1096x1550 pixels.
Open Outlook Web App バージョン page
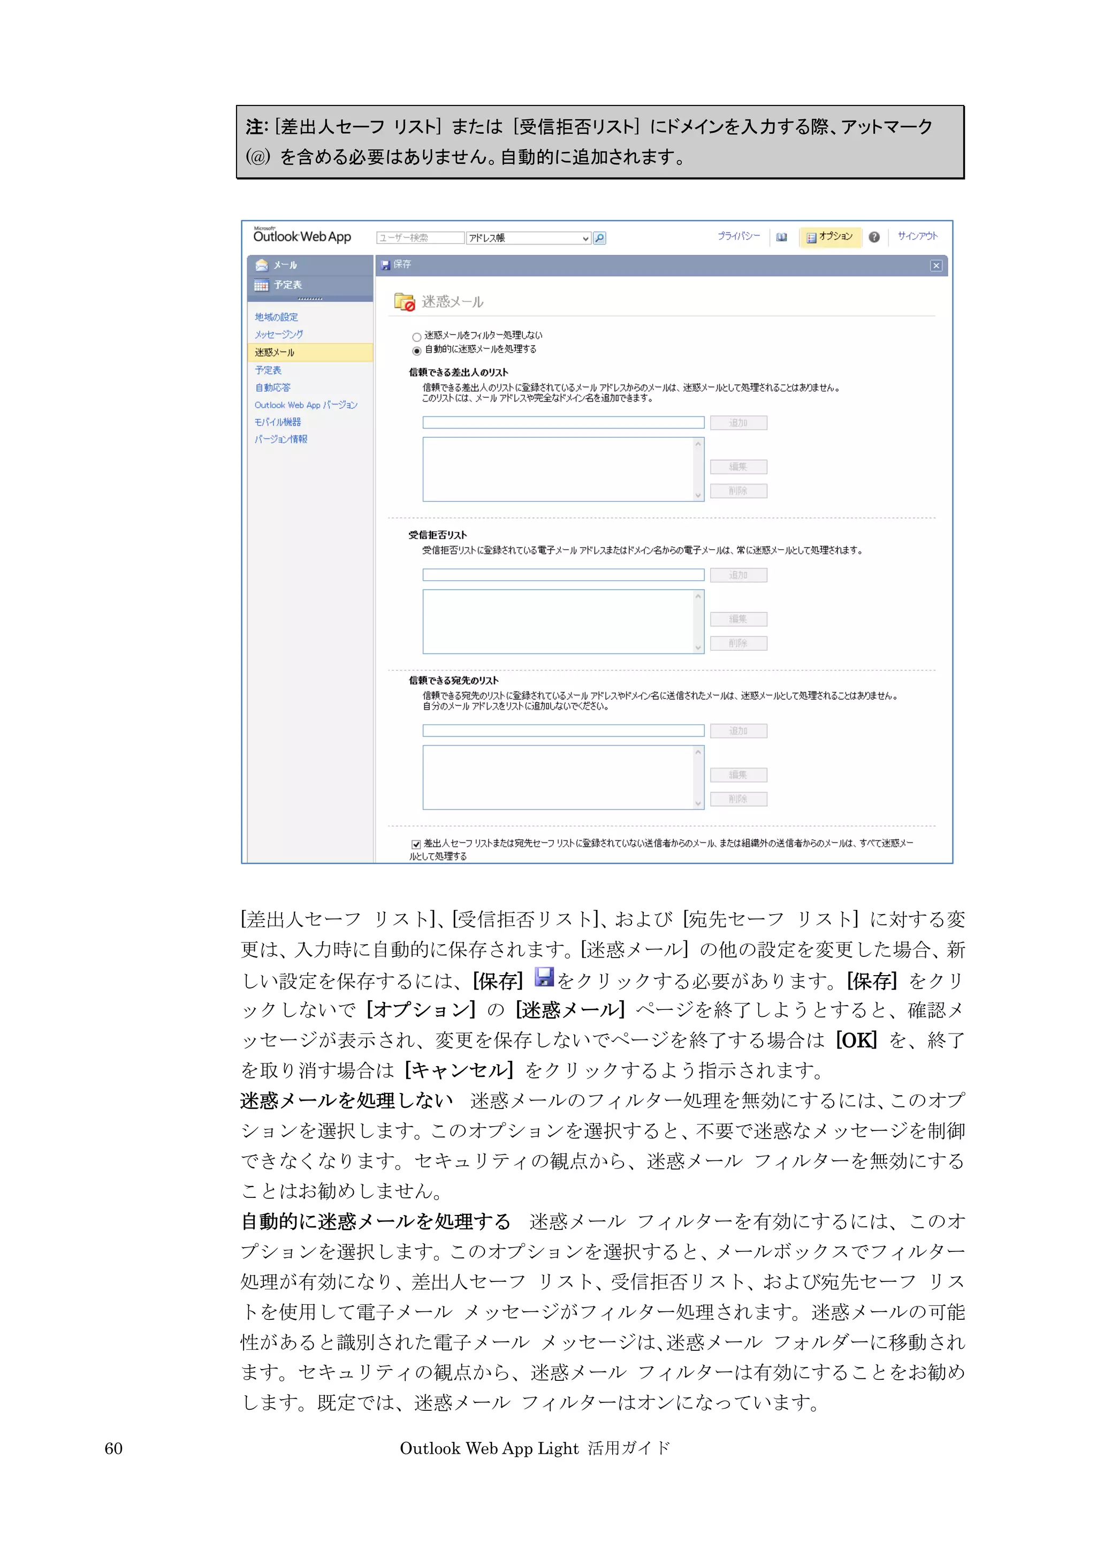click(x=306, y=405)
